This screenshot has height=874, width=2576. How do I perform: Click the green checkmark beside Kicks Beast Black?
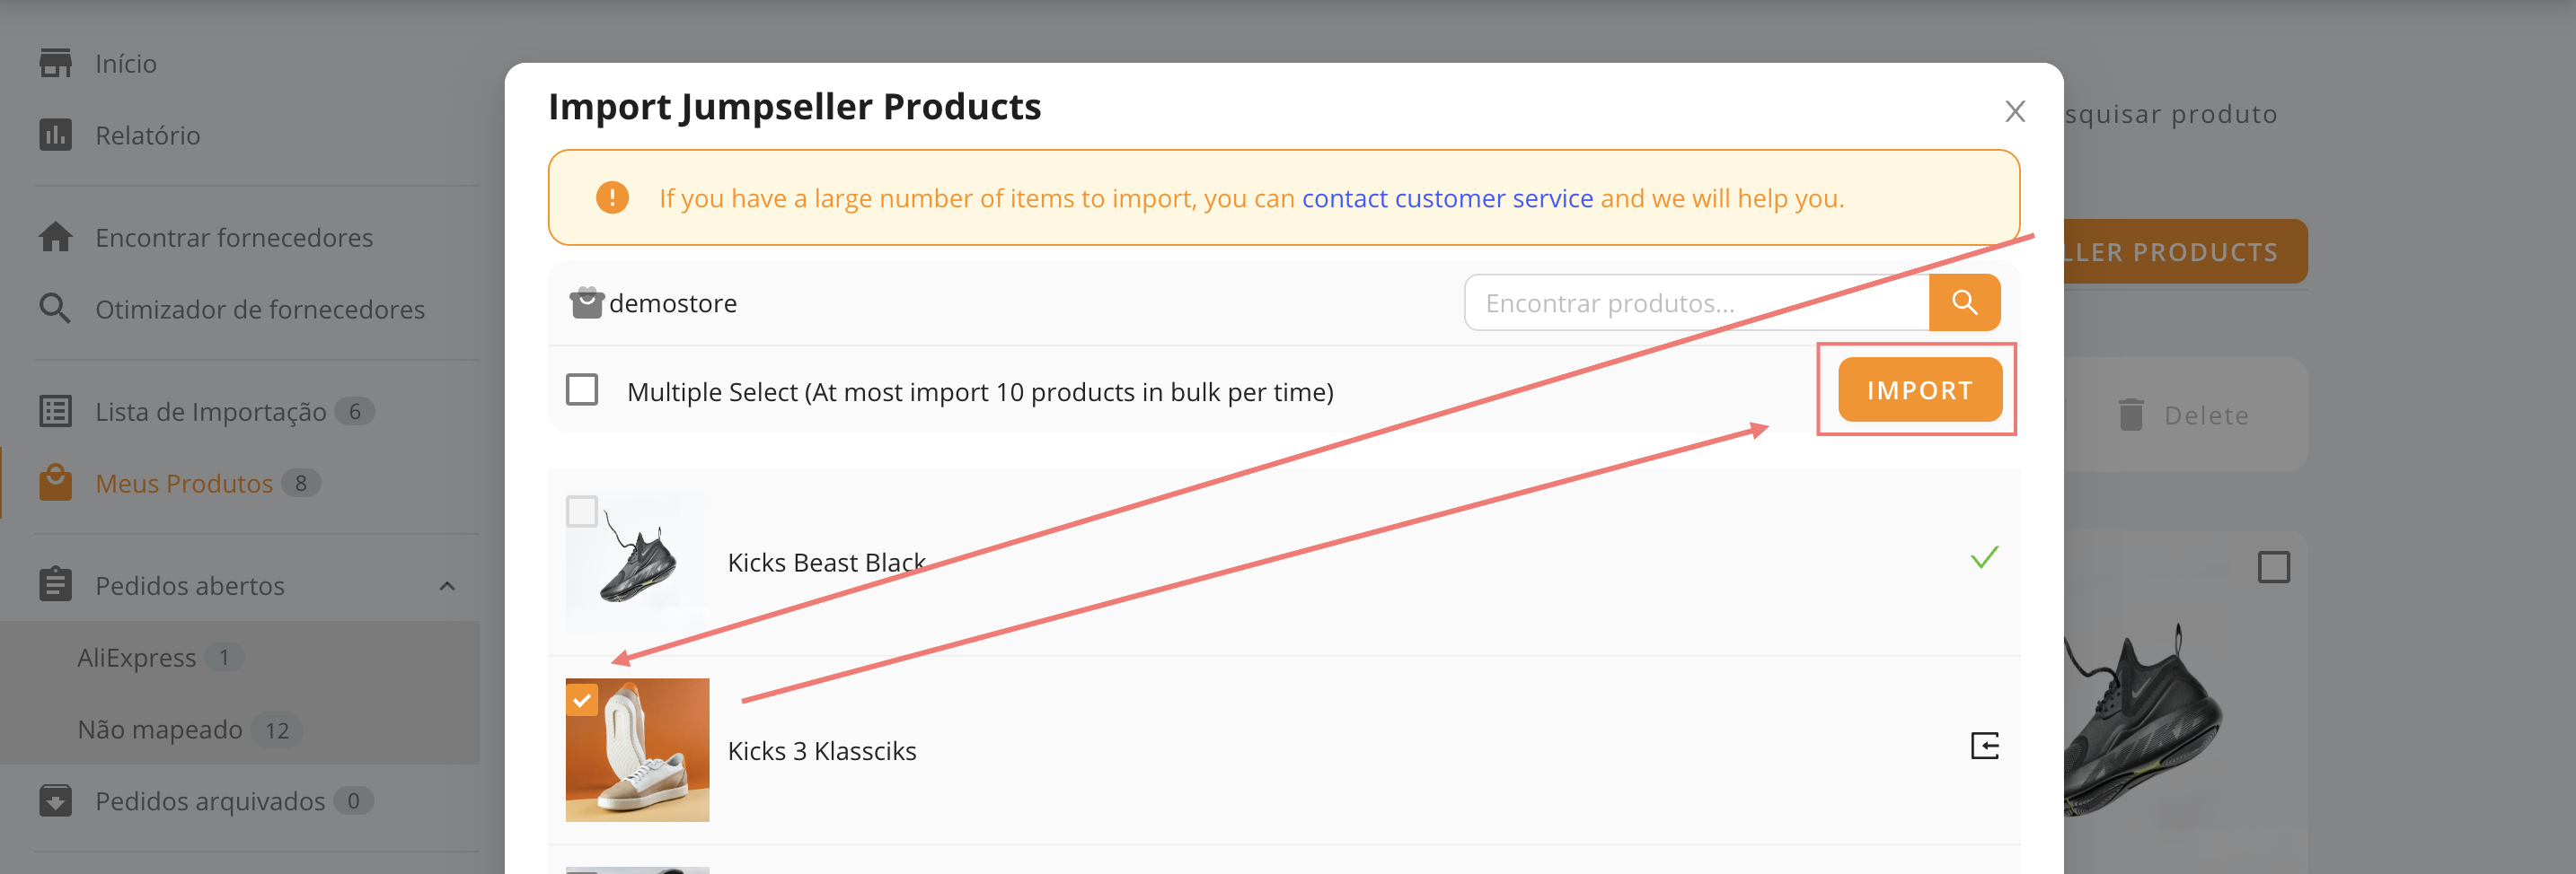point(1983,557)
